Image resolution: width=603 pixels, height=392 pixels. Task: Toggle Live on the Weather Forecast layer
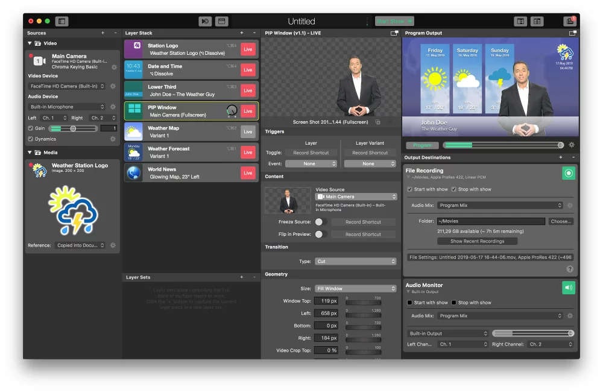tap(248, 153)
